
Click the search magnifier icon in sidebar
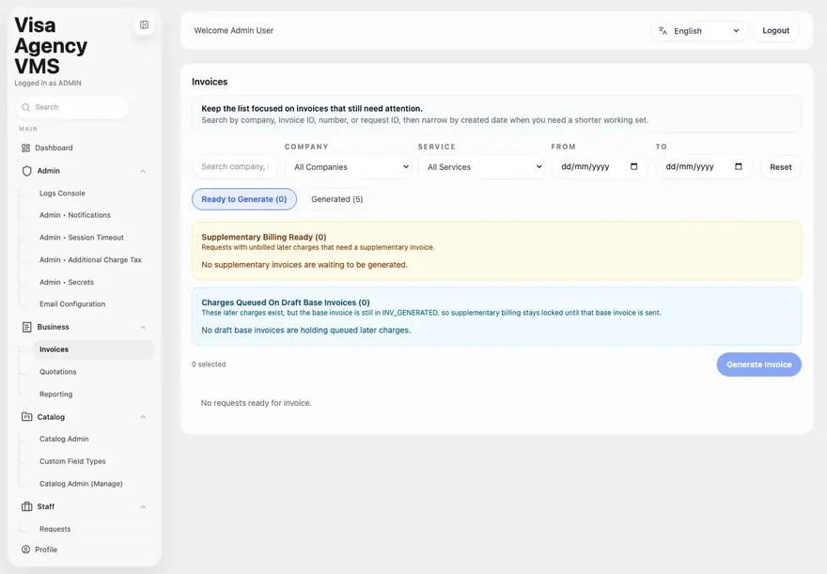pyautogui.click(x=26, y=107)
